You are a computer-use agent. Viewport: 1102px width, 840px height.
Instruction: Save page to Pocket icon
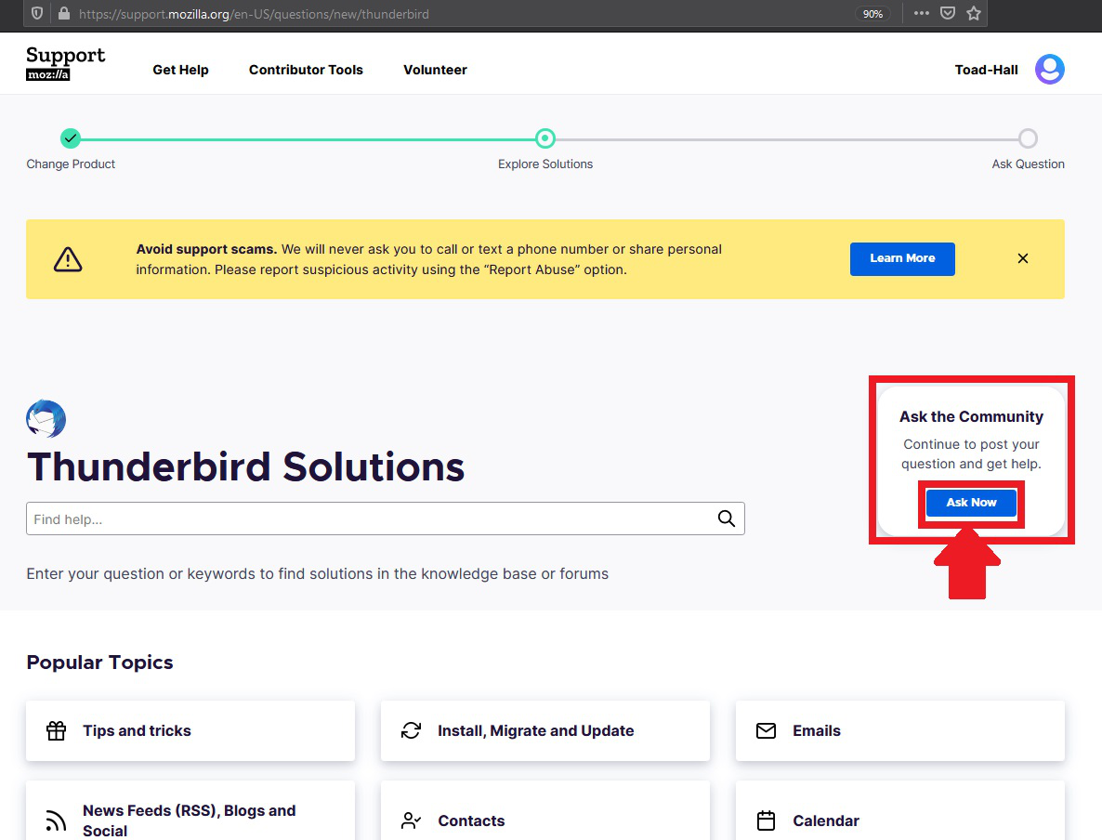(x=948, y=13)
